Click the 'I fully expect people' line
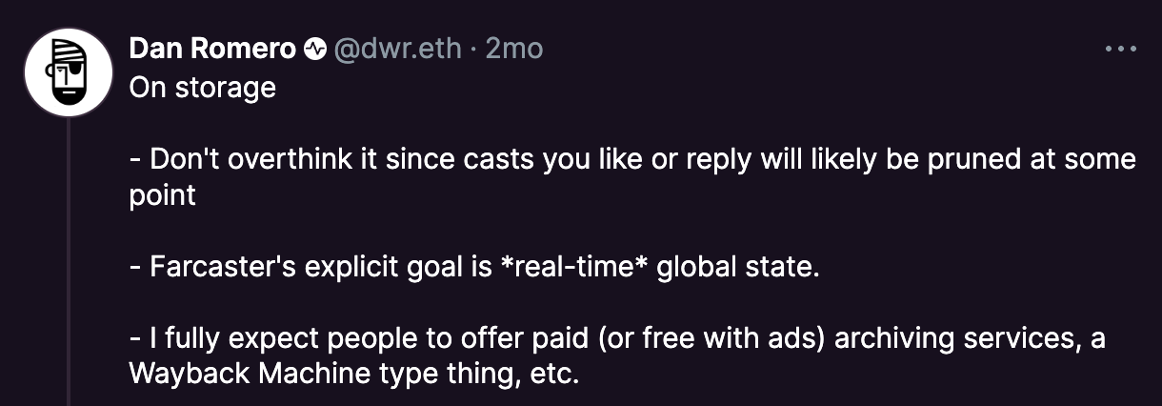The image size is (1162, 406). point(617,338)
